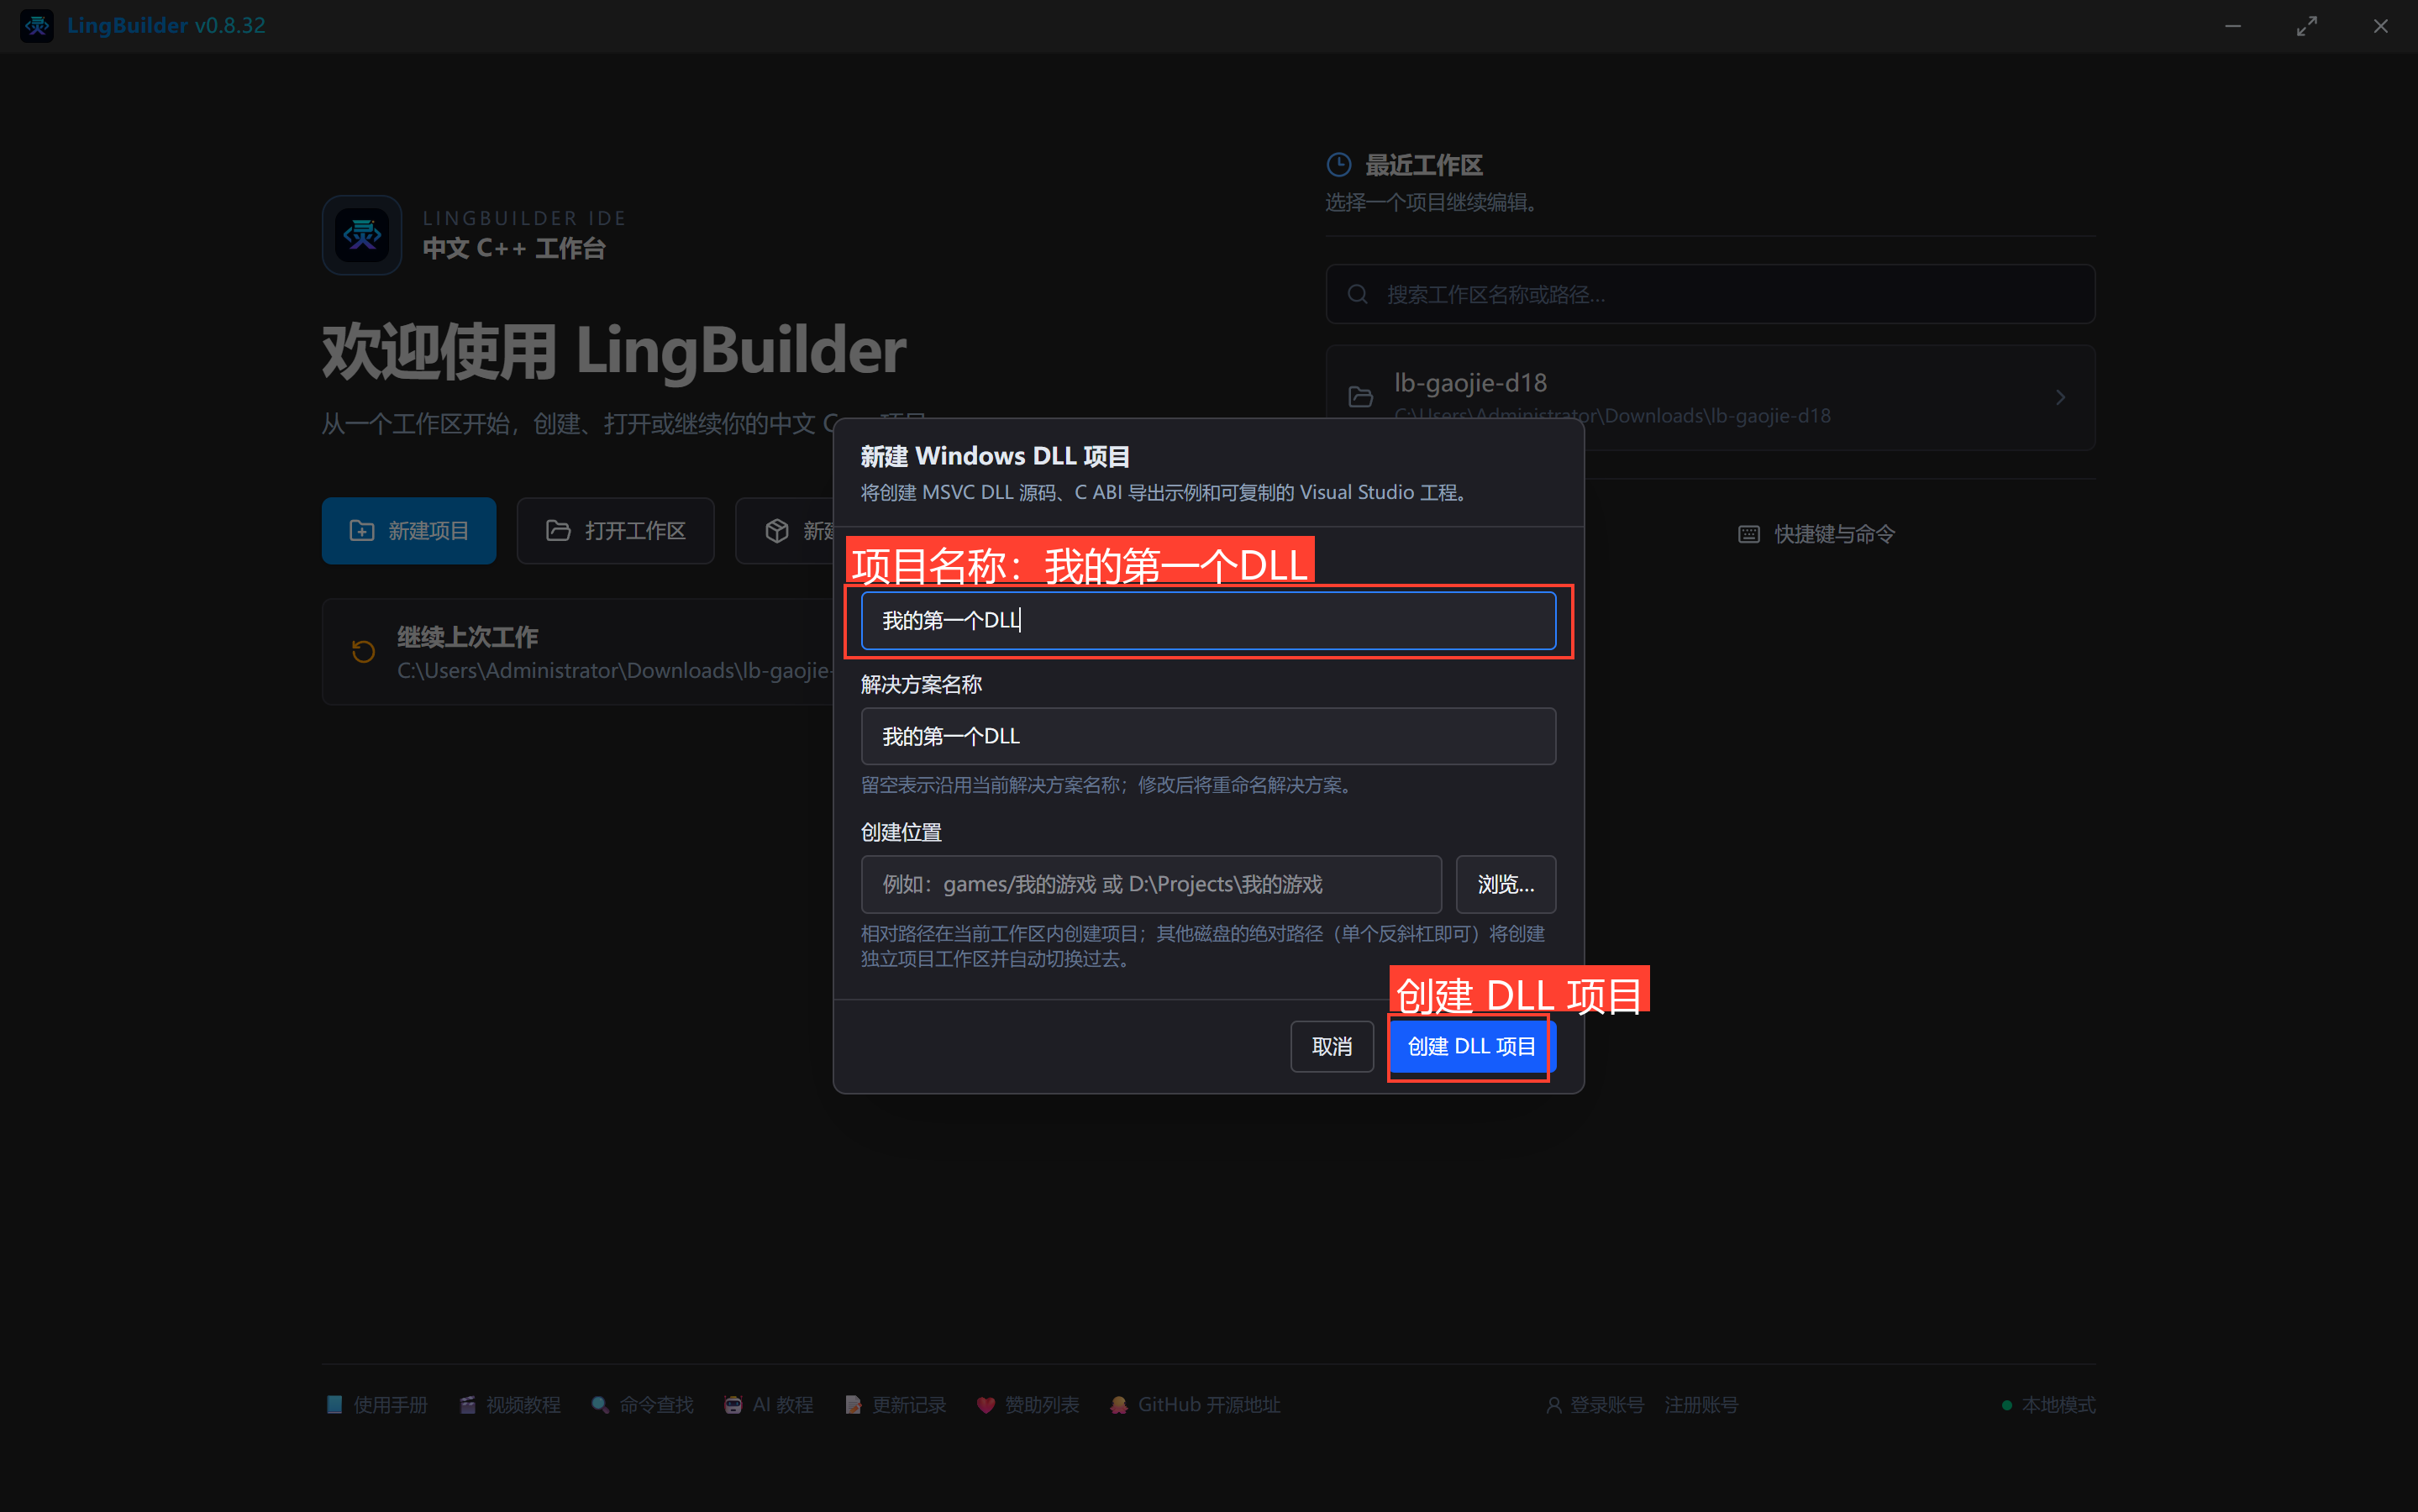The width and height of the screenshot is (2418, 1512).
Task: Open the 继续上次工作 card
Action: (578, 652)
